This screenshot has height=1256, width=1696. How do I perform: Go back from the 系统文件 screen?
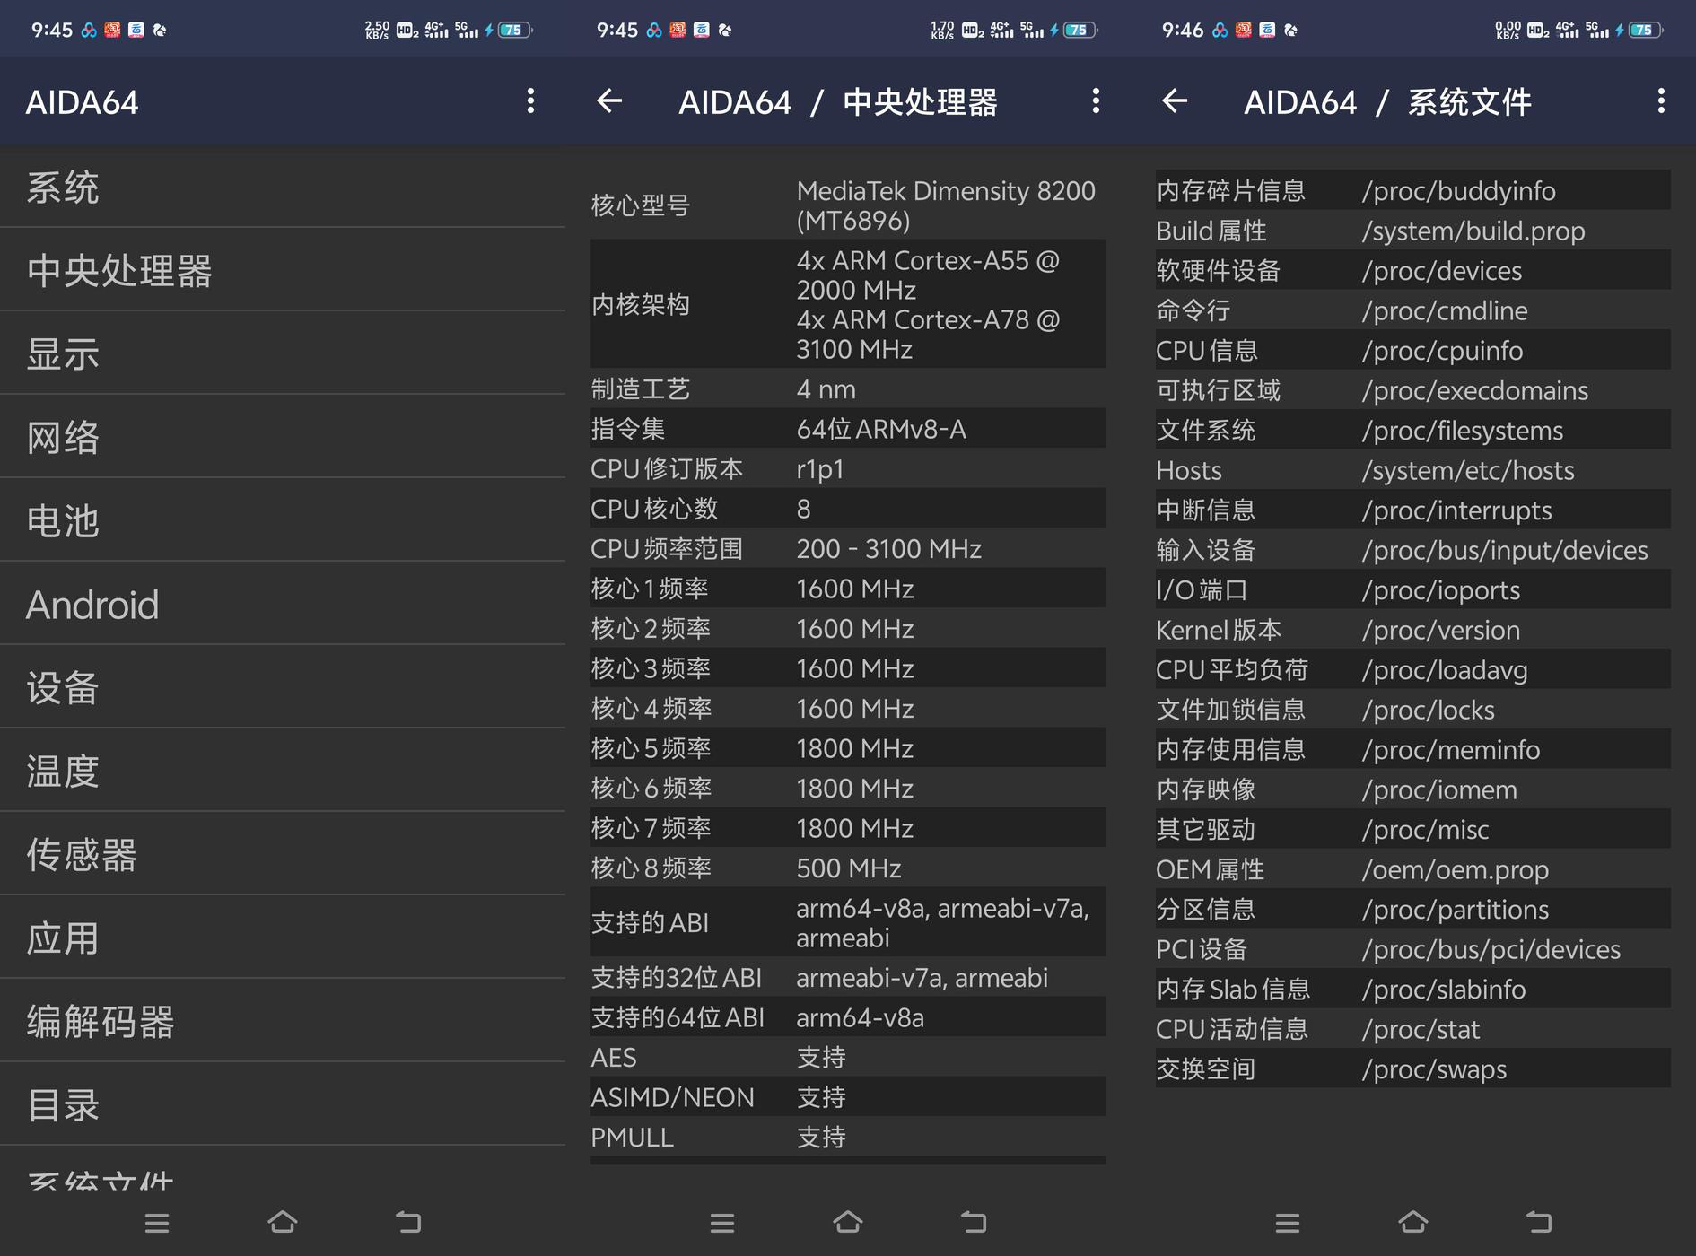click(x=1175, y=101)
